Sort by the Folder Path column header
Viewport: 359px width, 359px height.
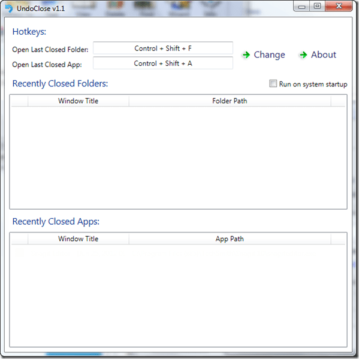pos(230,101)
